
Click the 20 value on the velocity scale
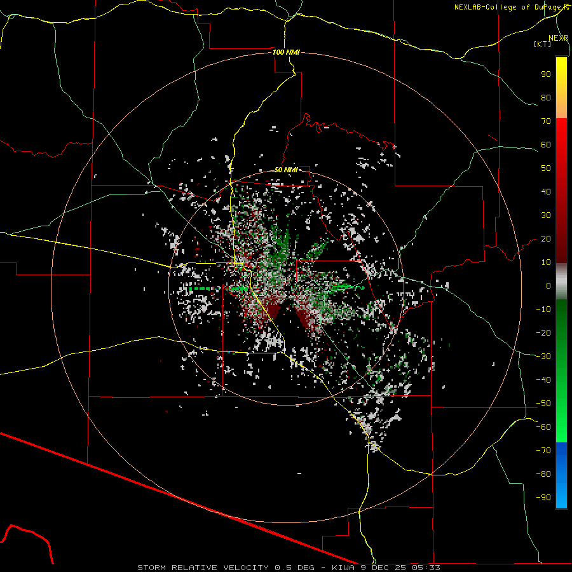tap(546, 238)
